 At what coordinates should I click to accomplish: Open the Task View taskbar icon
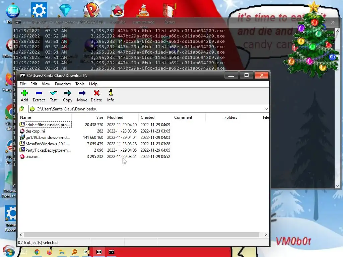coord(24,252)
